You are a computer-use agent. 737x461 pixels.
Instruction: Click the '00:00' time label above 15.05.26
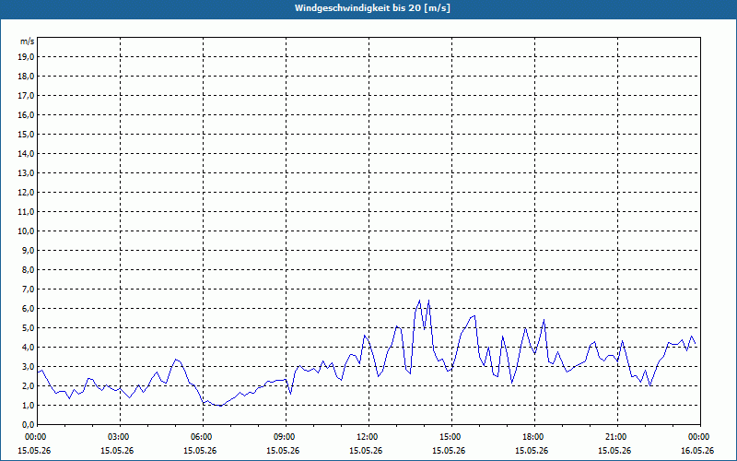pos(37,437)
